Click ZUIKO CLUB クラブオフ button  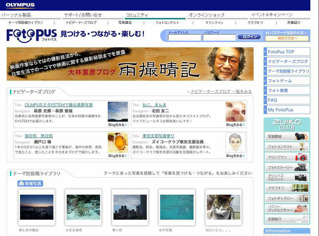coord(287,188)
